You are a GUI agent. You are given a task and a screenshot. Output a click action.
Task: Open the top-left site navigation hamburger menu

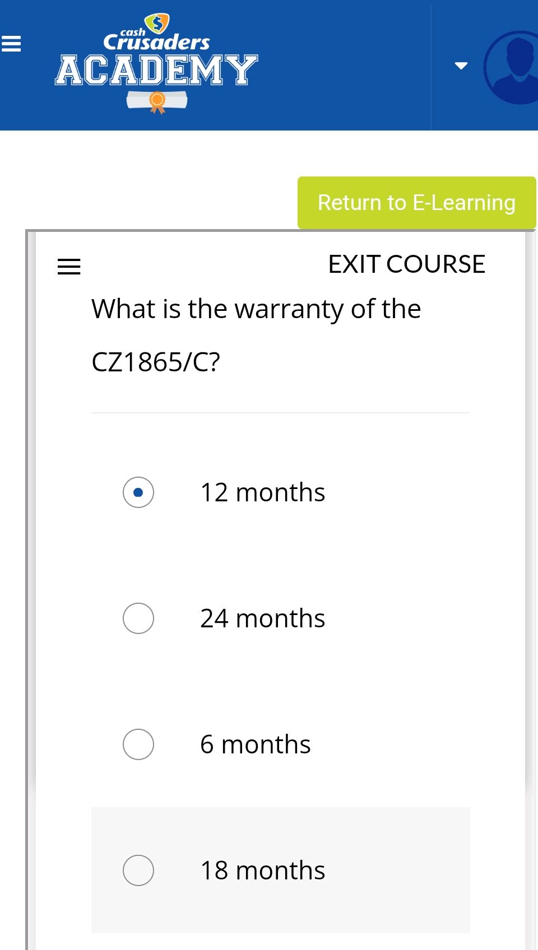[x=12, y=43]
